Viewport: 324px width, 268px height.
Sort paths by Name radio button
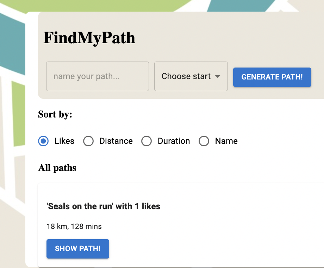click(204, 141)
